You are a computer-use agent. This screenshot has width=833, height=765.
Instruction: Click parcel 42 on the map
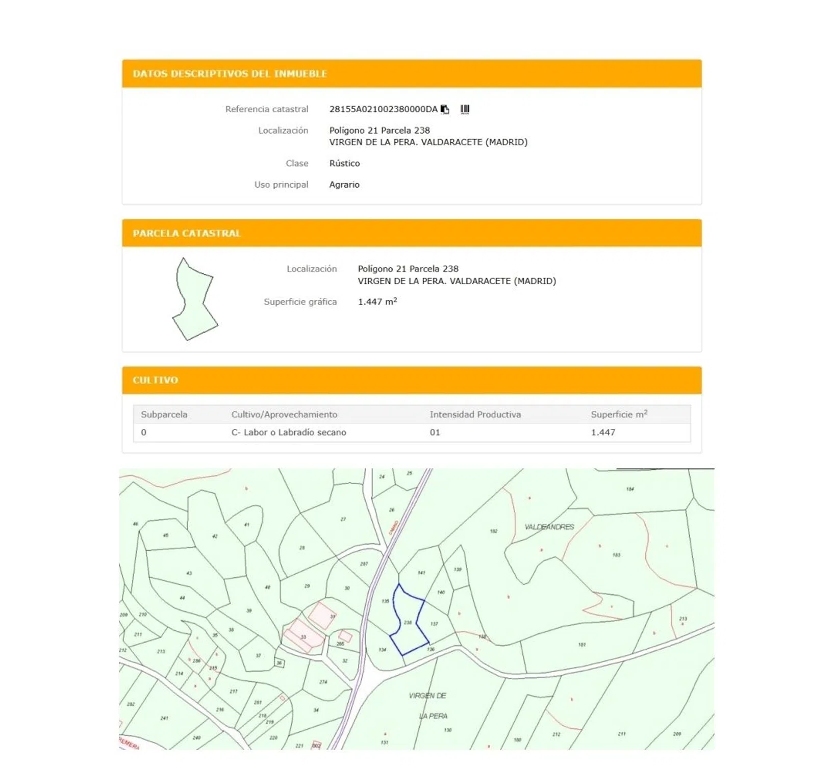215,536
